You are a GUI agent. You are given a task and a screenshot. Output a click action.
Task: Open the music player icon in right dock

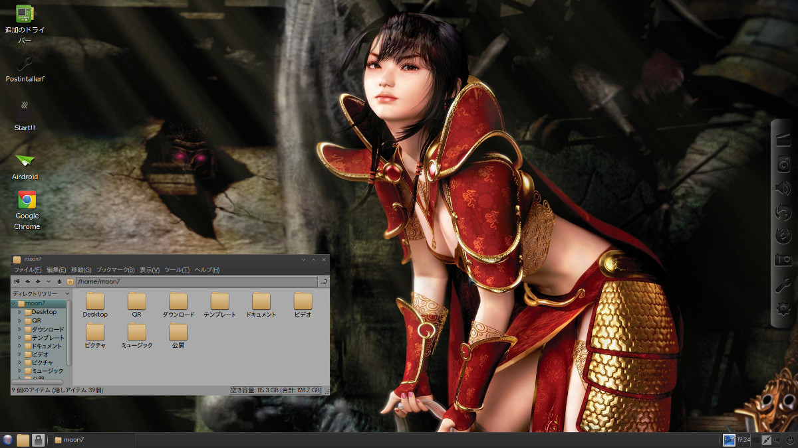[x=783, y=164]
